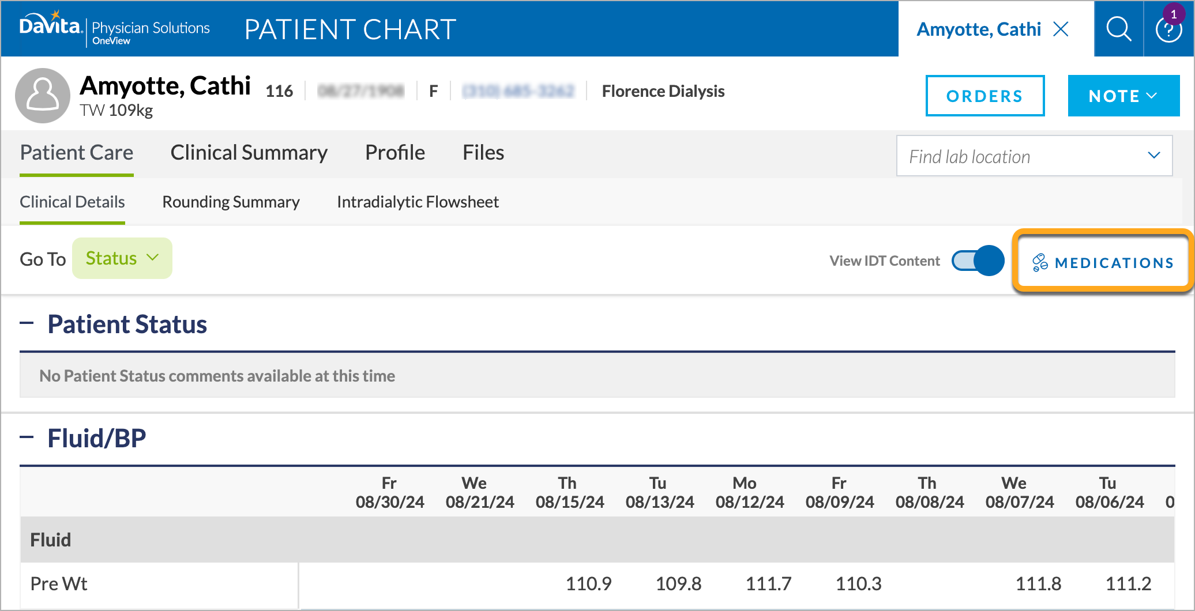The height and width of the screenshot is (611, 1195).
Task: Click the DaVita Physician Solutions logo
Action: pyautogui.click(x=115, y=28)
